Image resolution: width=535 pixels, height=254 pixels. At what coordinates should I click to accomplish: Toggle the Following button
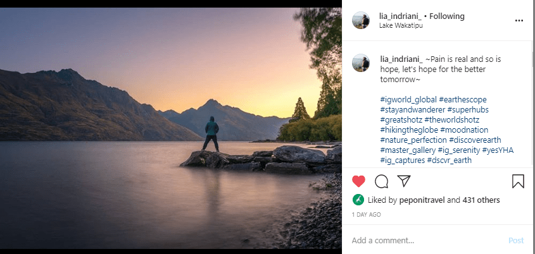447,16
